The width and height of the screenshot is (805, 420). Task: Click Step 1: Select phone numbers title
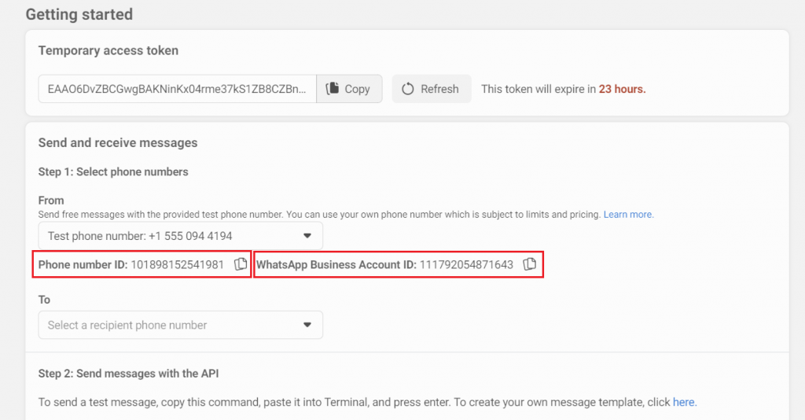click(x=113, y=171)
